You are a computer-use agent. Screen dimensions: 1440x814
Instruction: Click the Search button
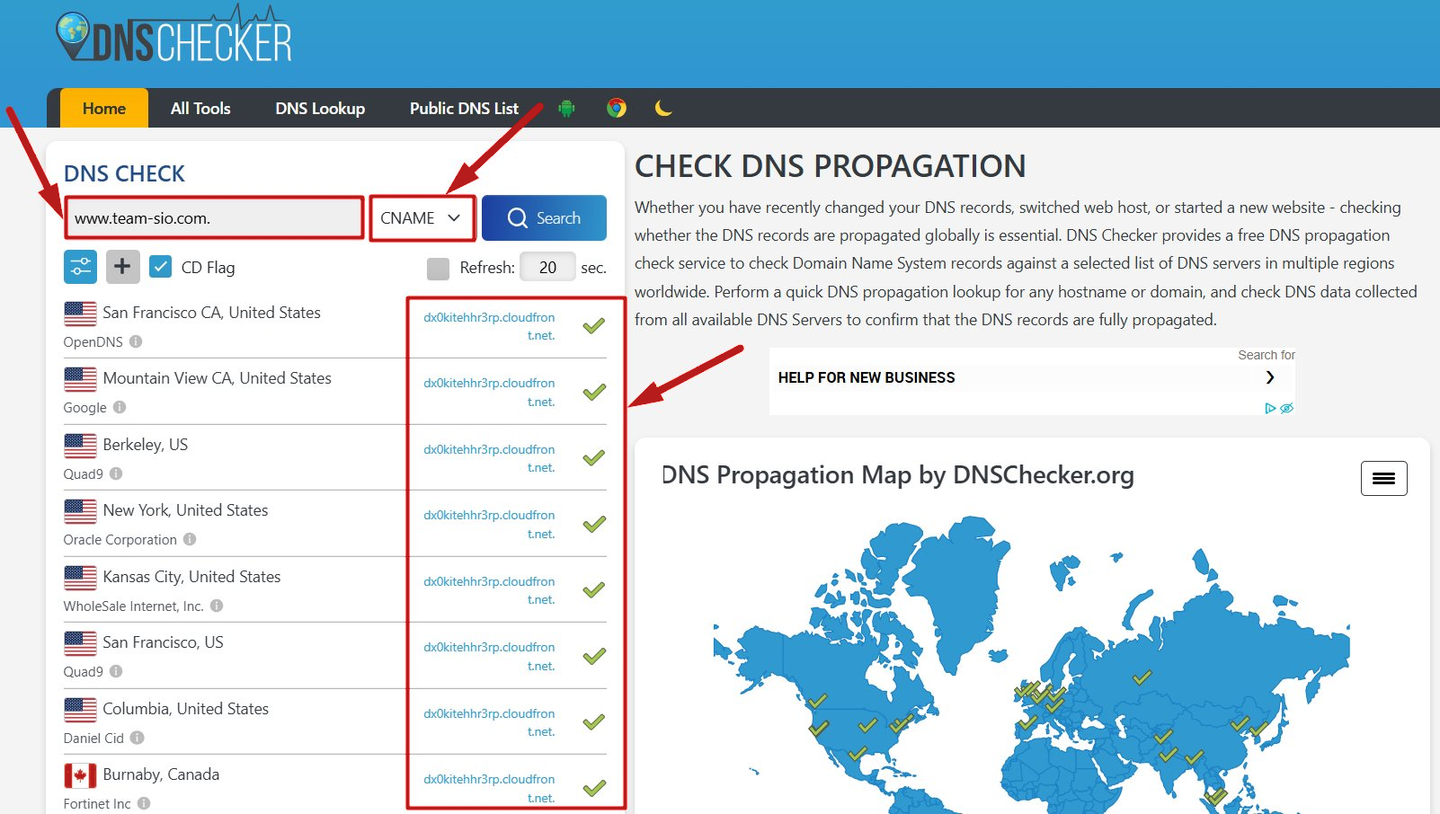click(x=544, y=218)
